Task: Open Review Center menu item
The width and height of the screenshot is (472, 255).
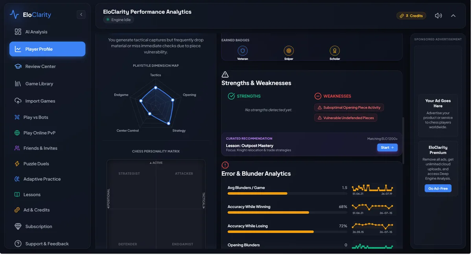Action: tap(47, 67)
